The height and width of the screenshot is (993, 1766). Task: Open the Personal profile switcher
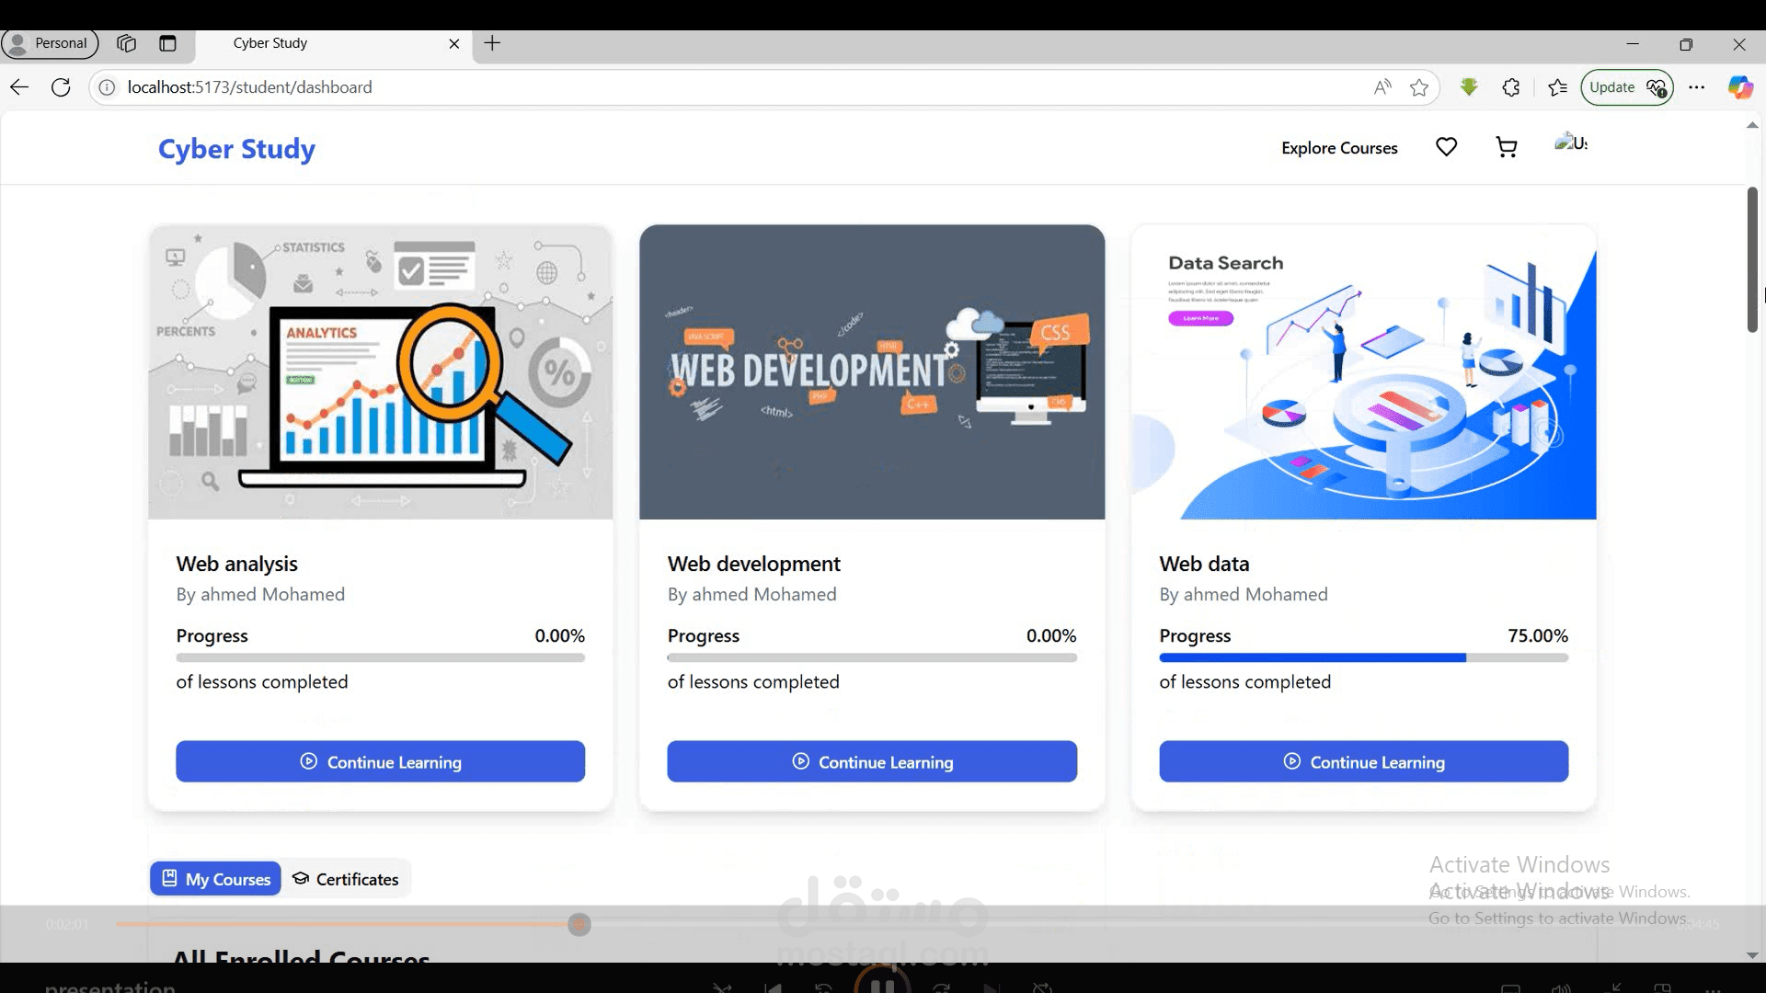50,43
